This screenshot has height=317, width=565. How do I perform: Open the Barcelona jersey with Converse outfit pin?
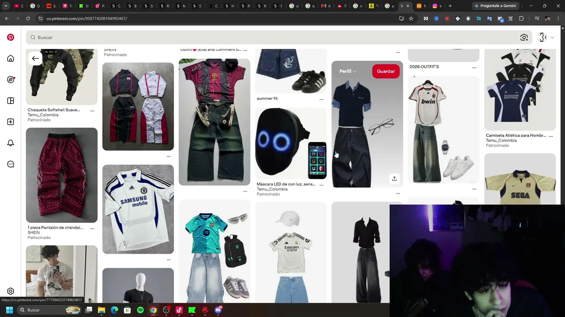pos(215,122)
